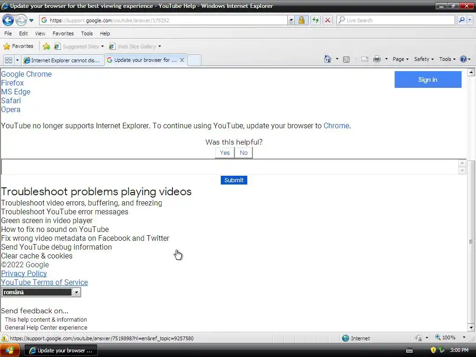Image resolution: width=476 pixels, height=357 pixels.
Task: Open a new blank tab
Action: pyautogui.click(x=194, y=60)
